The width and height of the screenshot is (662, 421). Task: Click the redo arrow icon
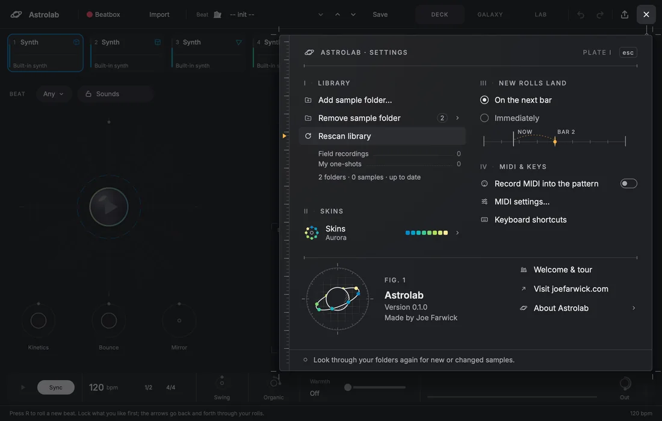coord(600,15)
